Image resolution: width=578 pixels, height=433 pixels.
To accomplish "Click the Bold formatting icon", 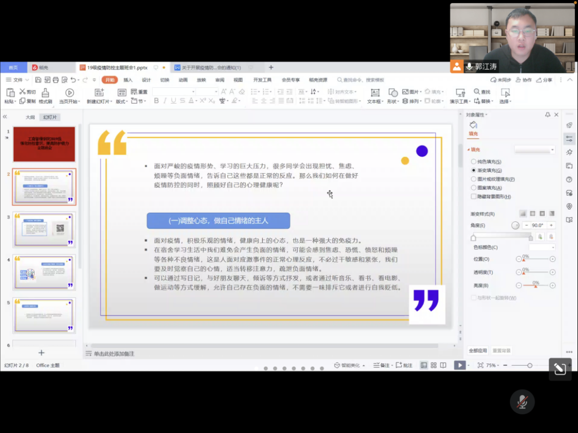I will [157, 101].
